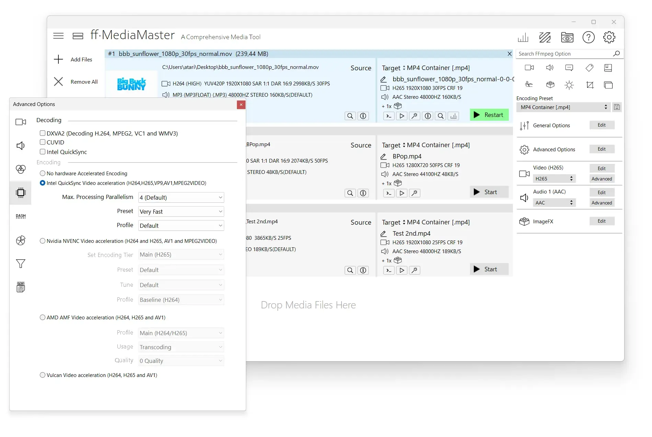Screen dimensions: 652x437
Task: Select the brightness sun icon in right panel
Action: pyautogui.click(x=569, y=85)
